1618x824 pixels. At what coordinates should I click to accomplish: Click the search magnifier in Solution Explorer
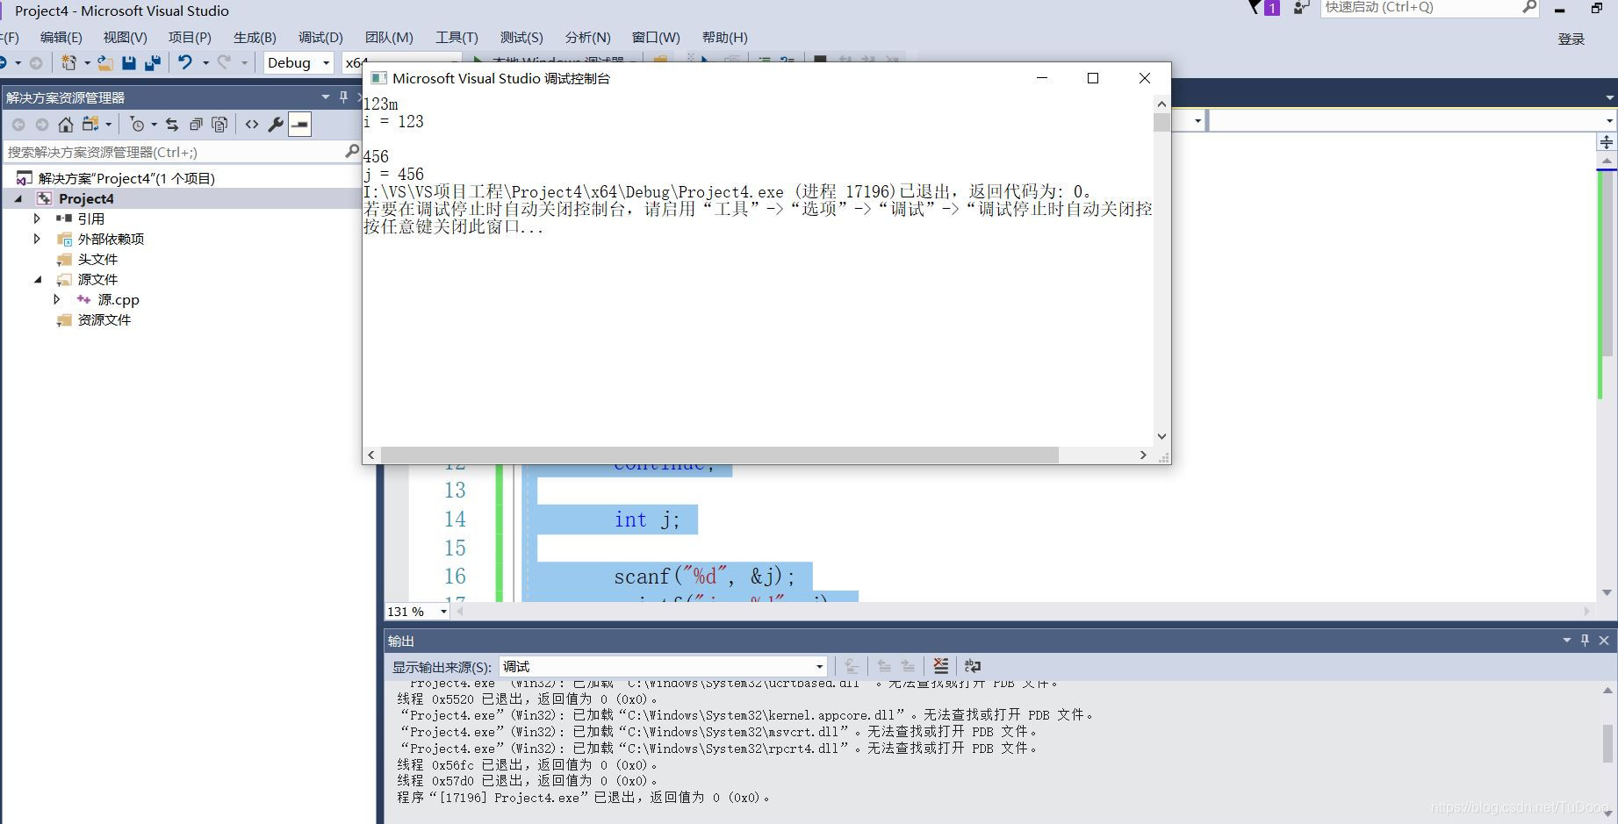pos(351,152)
